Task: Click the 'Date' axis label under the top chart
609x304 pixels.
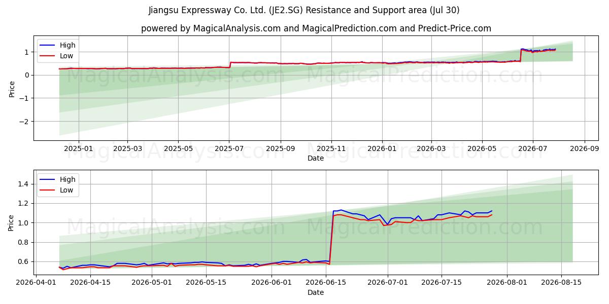Action: click(316, 159)
